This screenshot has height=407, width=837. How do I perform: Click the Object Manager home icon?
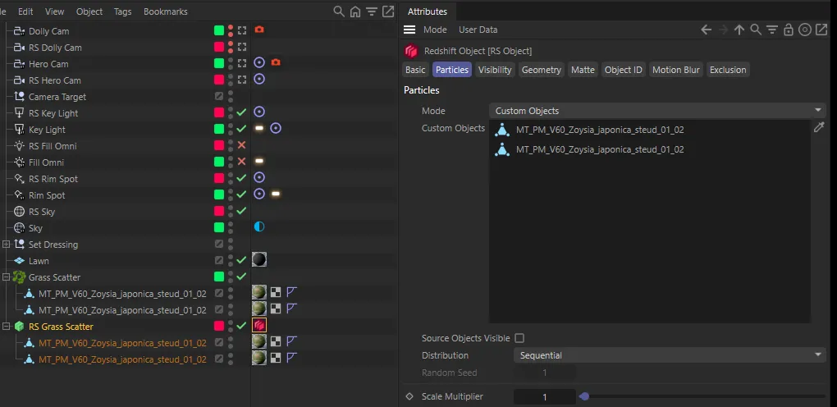point(355,11)
